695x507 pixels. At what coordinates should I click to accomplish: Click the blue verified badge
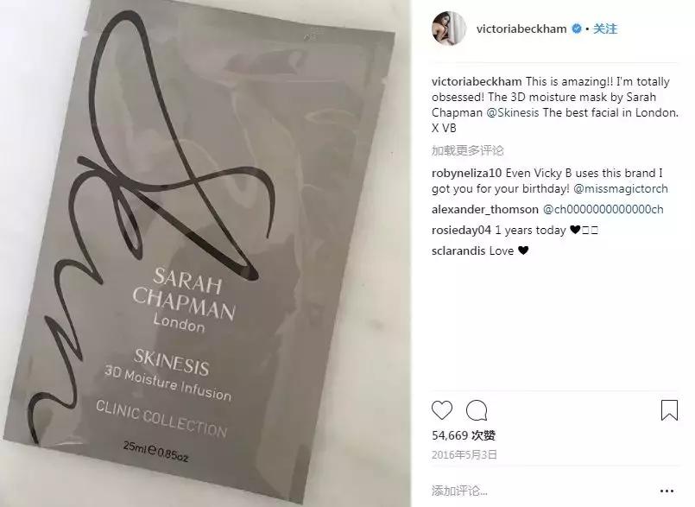point(576,29)
